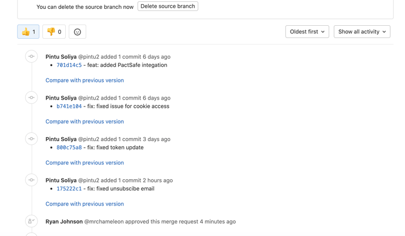The width and height of the screenshot is (405, 236).
Task: Click the approval icon beside Ryan Johnson
Action: tap(32, 221)
